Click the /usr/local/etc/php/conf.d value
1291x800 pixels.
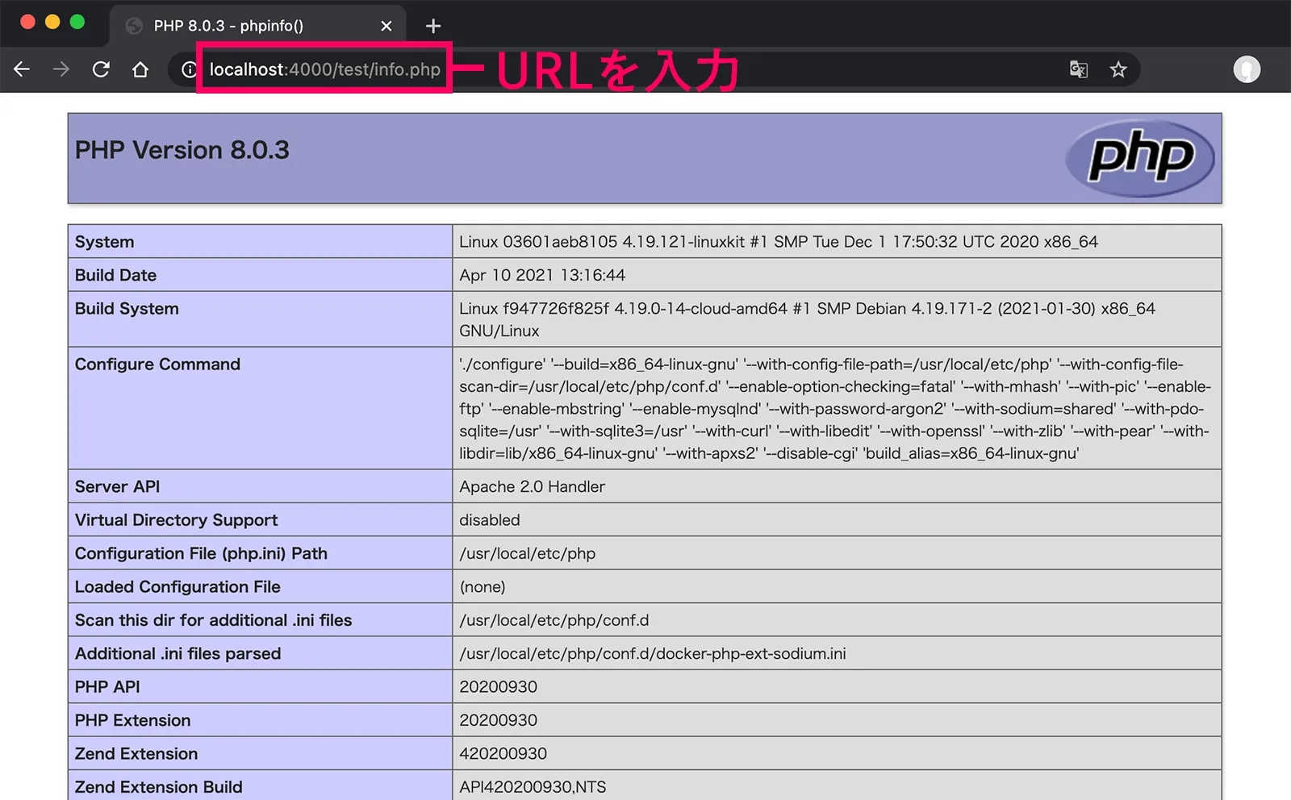pos(554,620)
